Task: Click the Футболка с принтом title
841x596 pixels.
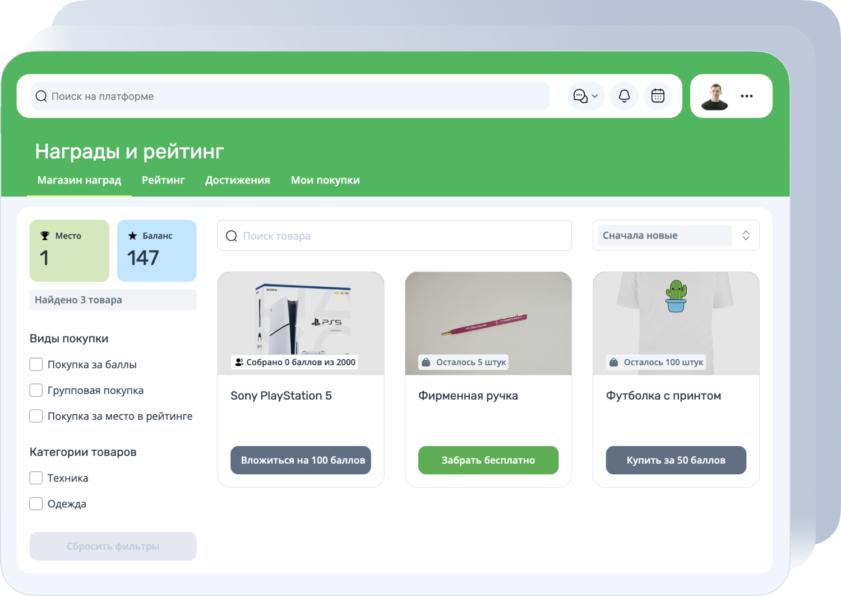Action: tap(663, 396)
